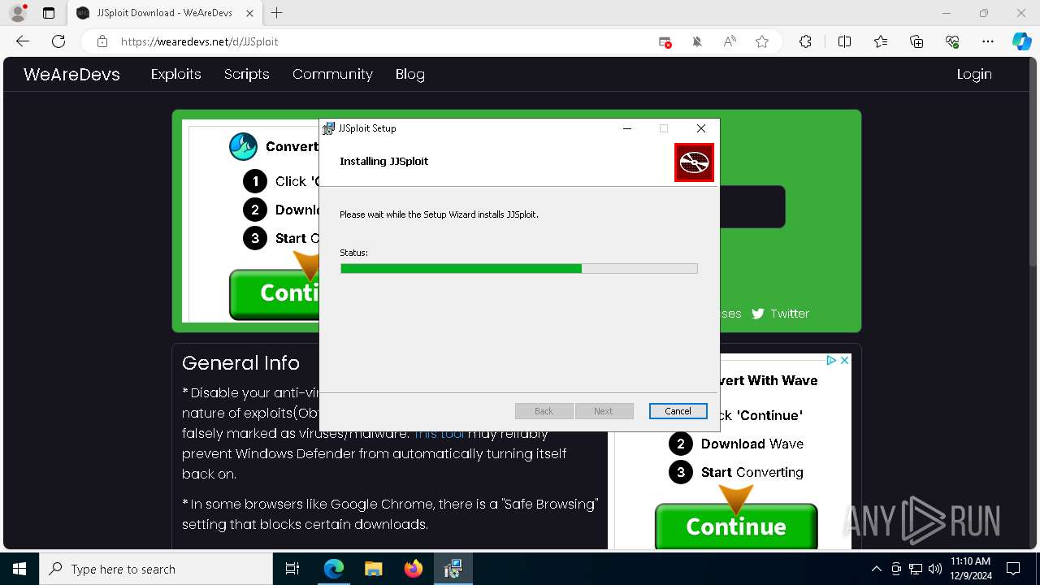Open the taskbar clock showing 11:10 AM
1040x585 pixels.
point(970,569)
